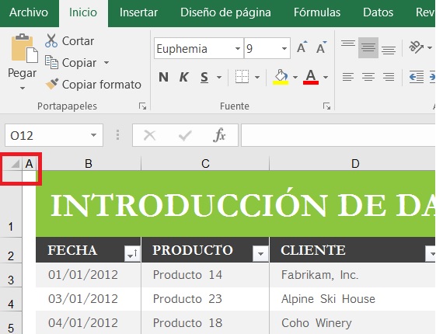This screenshot has width=436, height=334.
Task: Decrease font size with smaller A icon
Action: (x=322, y=47)
